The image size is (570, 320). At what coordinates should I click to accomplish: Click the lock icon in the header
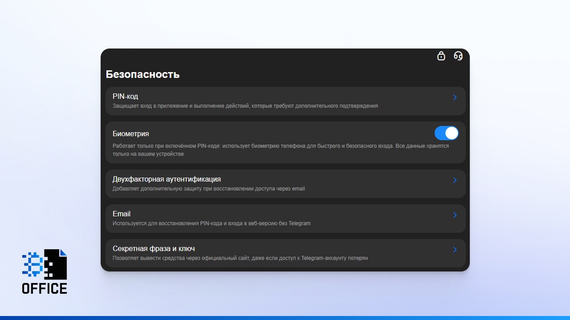pos(441,56)
